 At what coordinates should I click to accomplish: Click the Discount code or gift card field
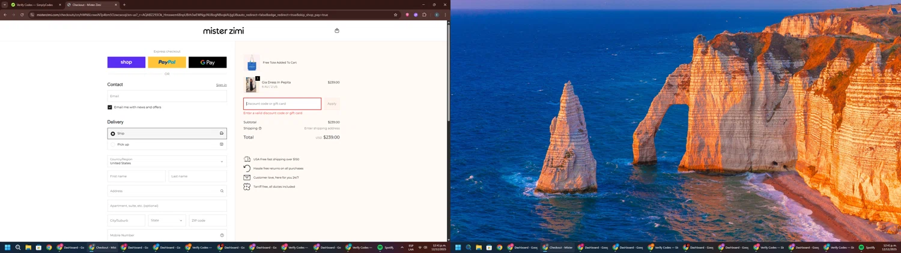click(x=282, y=104)
